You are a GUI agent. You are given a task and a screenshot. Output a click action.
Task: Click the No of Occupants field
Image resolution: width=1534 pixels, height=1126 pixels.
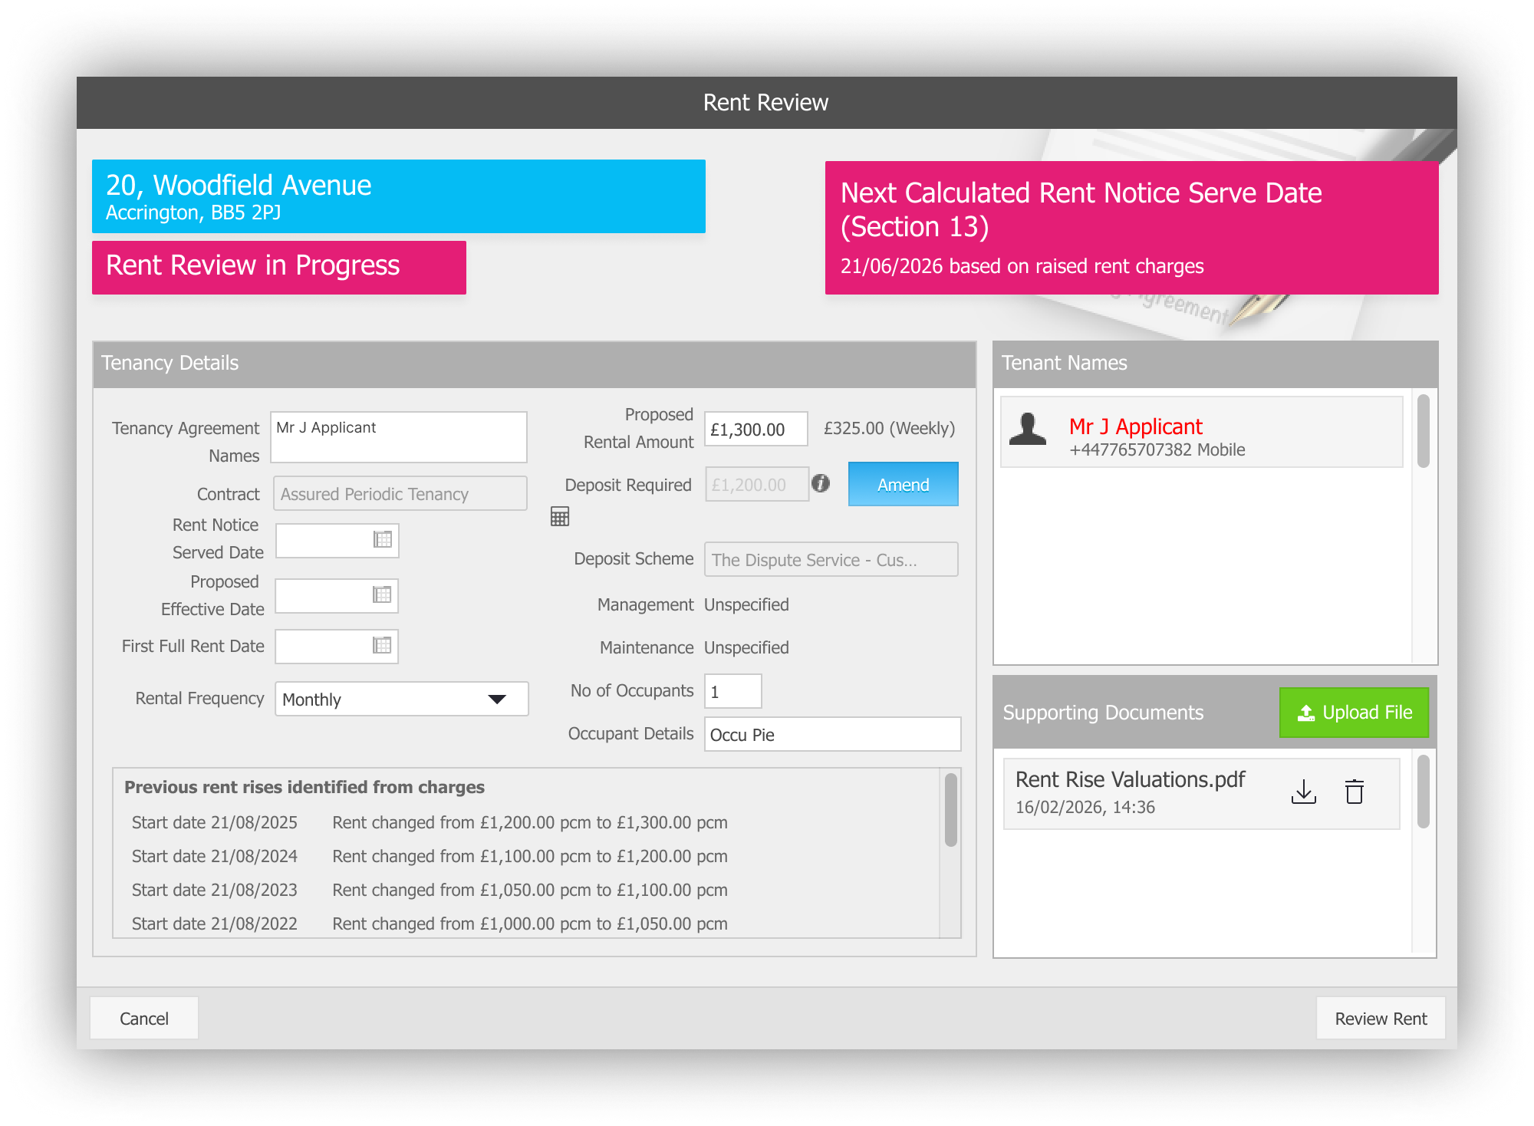point(733,691)
